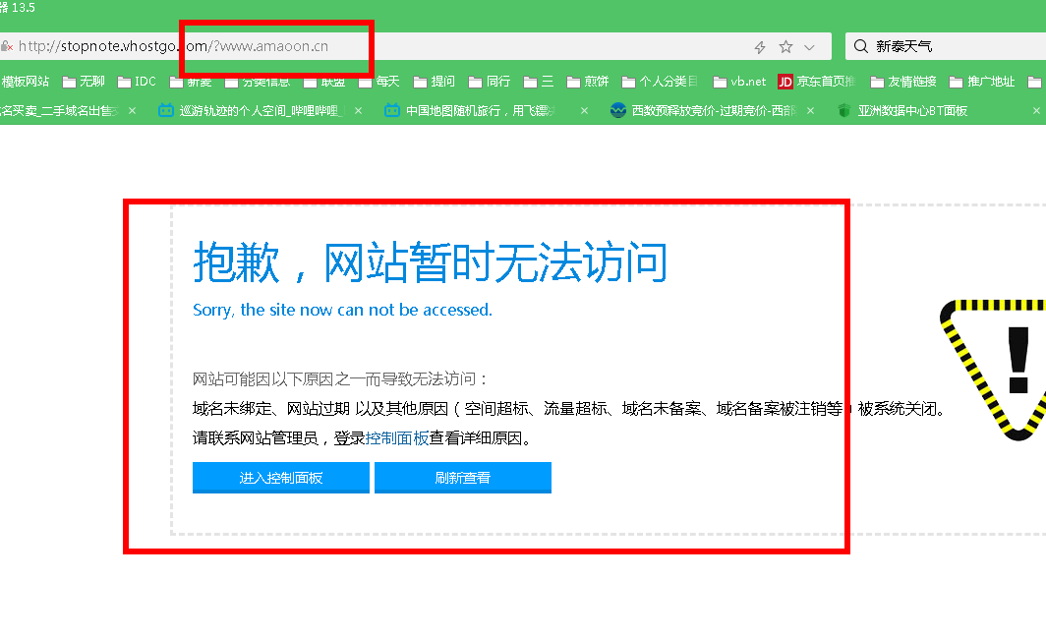
Task: Click the blue globe favicon on the 西数预释放竞价 tab
Action: (617, 110)
